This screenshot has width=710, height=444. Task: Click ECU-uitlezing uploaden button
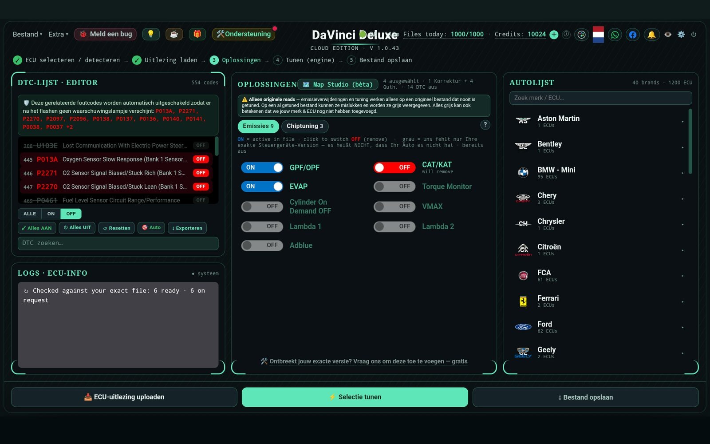click(124, 397)
